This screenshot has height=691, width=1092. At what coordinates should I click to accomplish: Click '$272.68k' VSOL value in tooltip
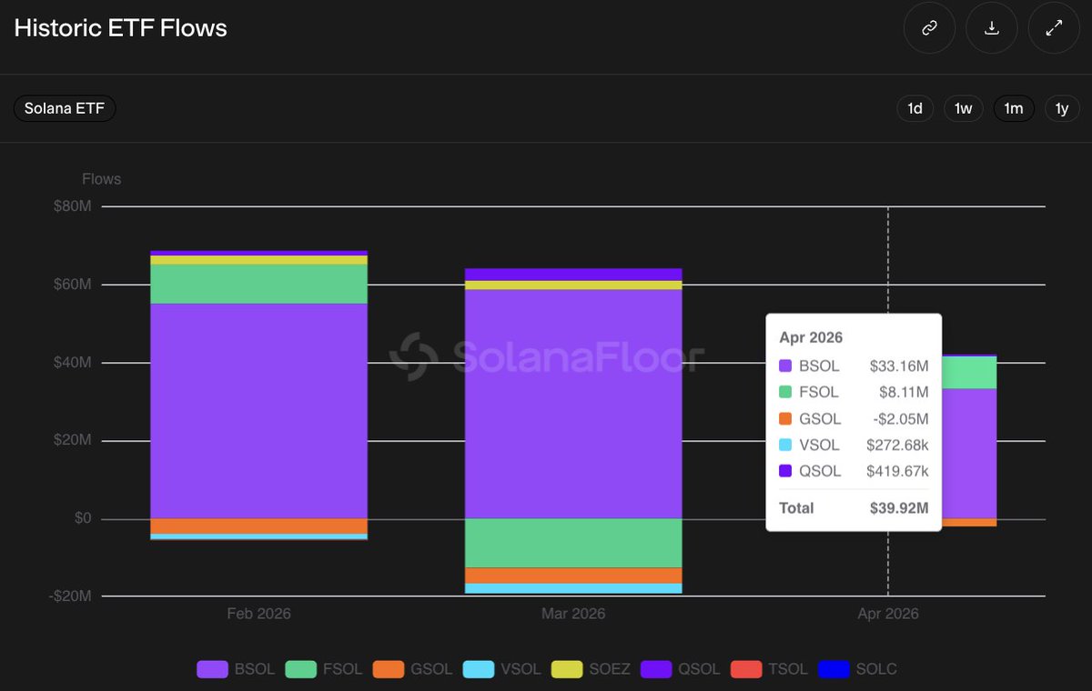[x=898, y=446]
